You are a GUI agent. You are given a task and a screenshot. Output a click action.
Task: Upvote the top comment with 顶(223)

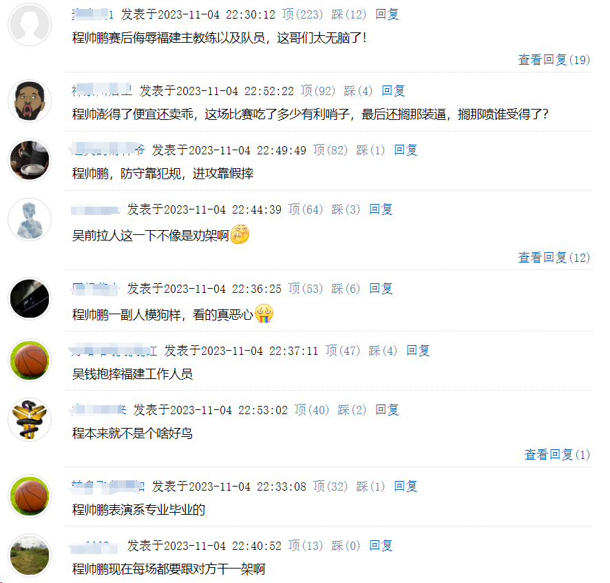point(302,14)
